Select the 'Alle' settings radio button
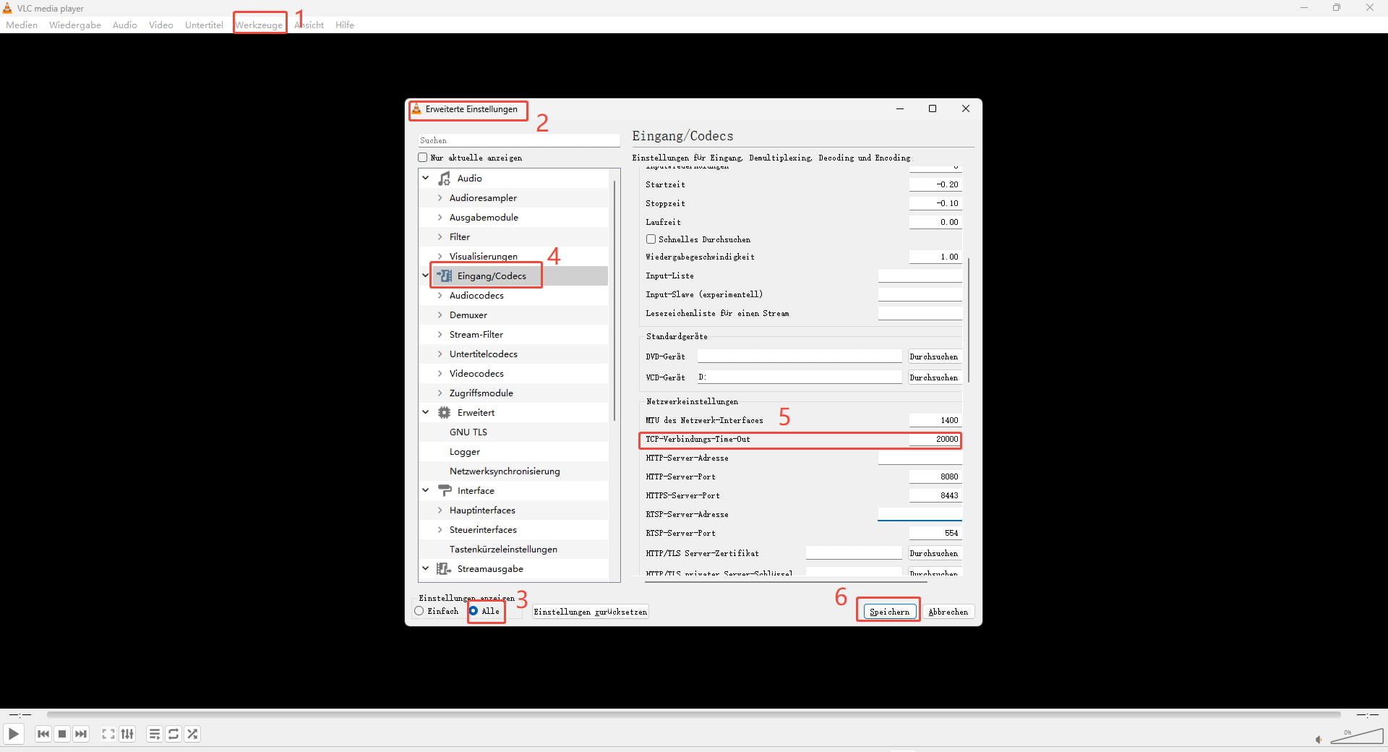Image resolution: width=1388 pixels, height=752 pixels. (x=474, y=611)
